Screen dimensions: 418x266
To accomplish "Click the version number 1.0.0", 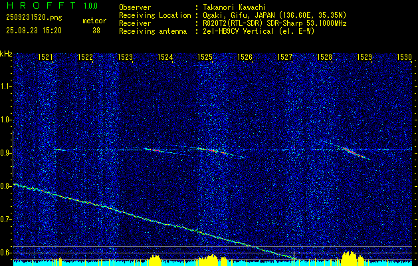I will [x=90, y=6].
